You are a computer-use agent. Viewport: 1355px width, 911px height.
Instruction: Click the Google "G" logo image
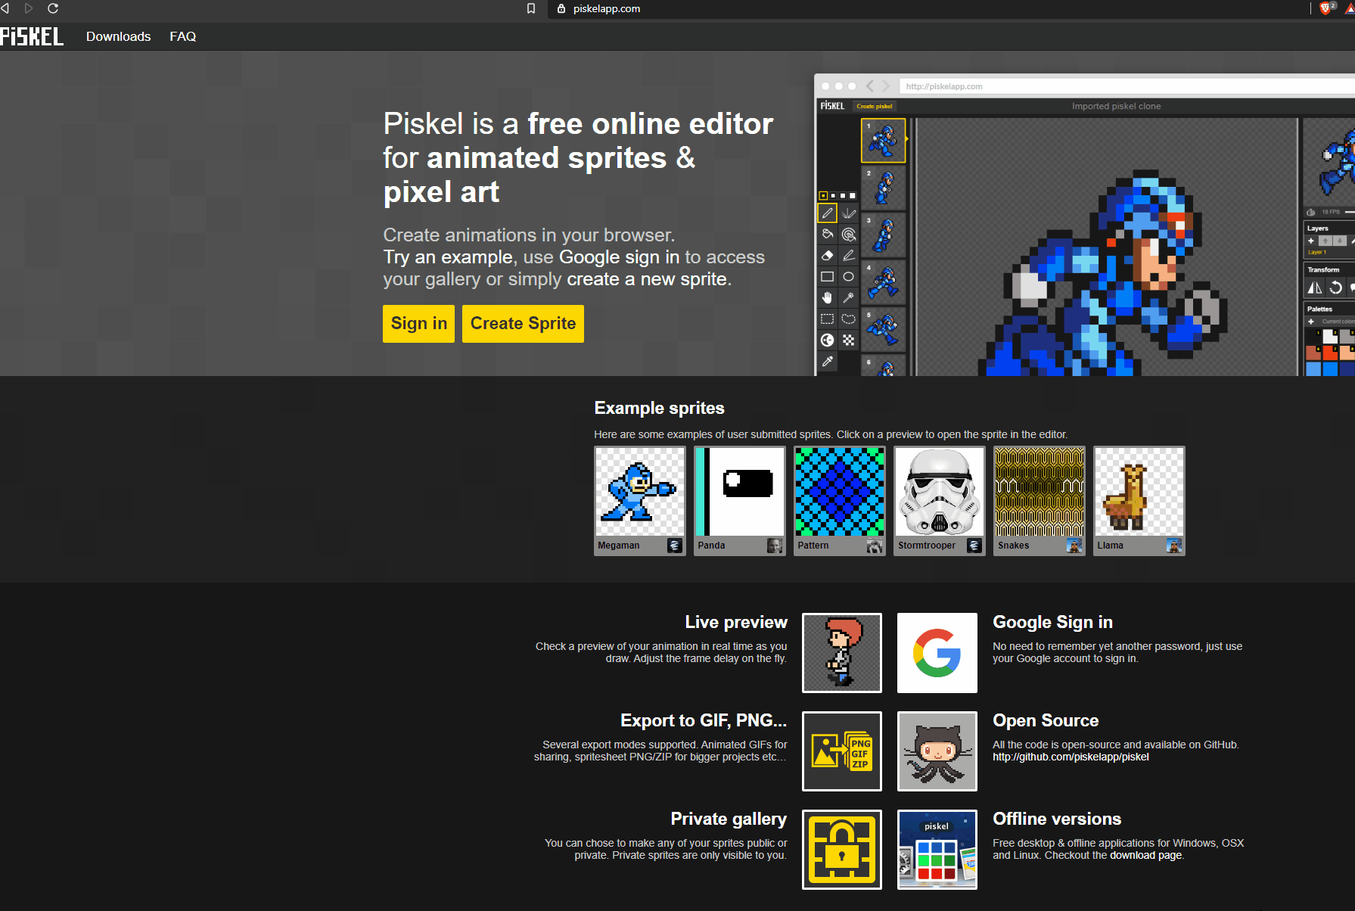(937, 653)
